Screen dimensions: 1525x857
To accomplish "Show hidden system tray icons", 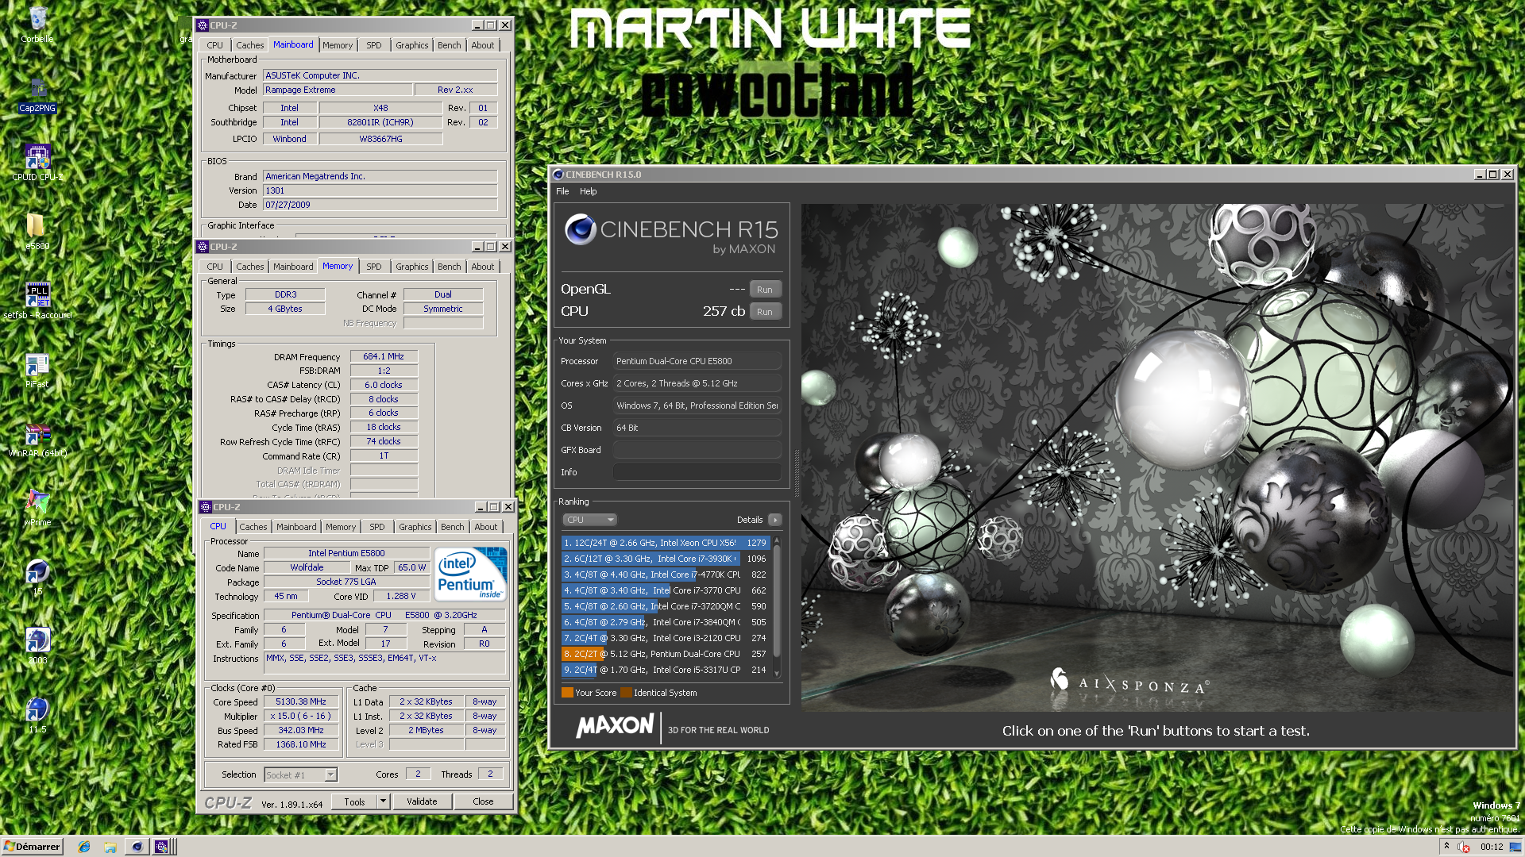I will (1446, 846).
